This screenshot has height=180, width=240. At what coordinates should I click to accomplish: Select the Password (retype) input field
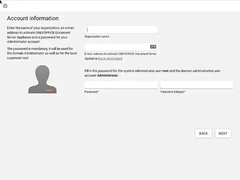coord(197,85)
